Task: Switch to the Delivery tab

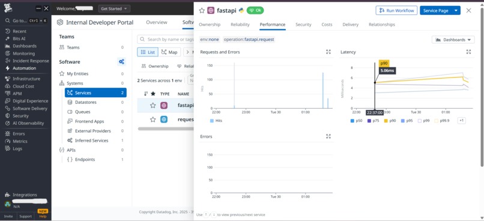Action: coord(350,25)
